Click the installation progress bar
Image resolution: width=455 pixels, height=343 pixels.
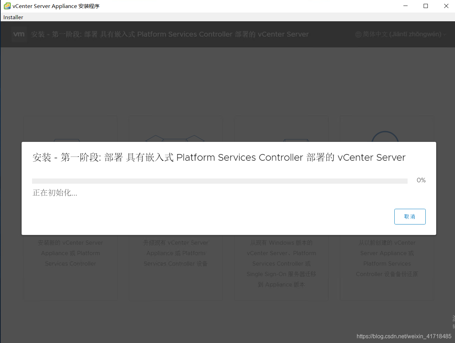220,181
